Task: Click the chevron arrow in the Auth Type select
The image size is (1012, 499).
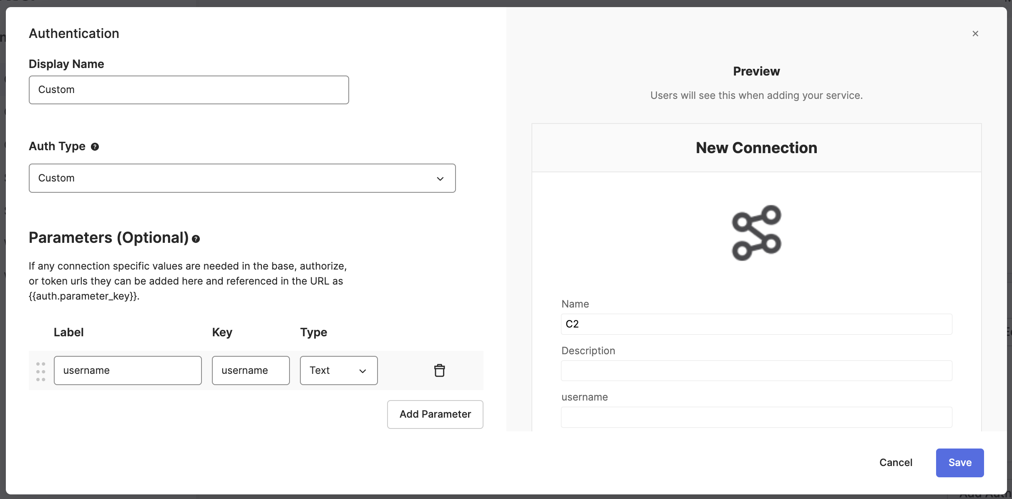Action: coord(440,179)
